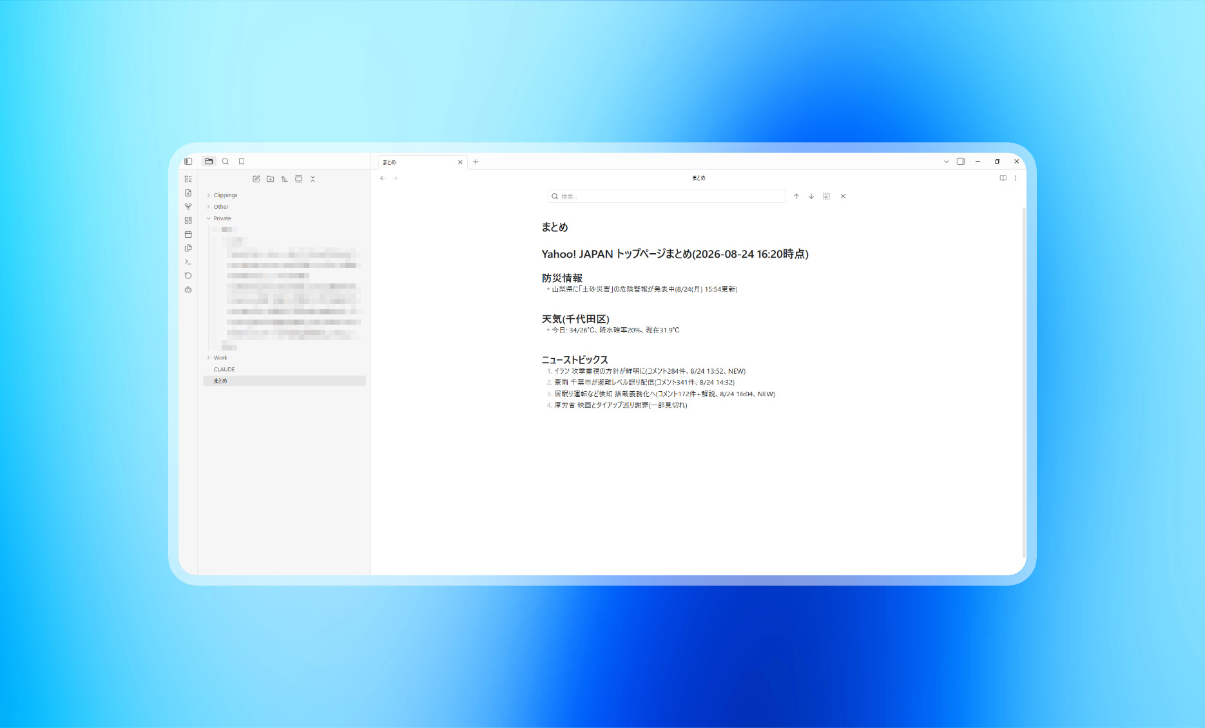The width and height of the screenshot is (1205, 728).
Task: Click the 山梨県 土砂災害 warning bullet
Action: tap(644, 289)
